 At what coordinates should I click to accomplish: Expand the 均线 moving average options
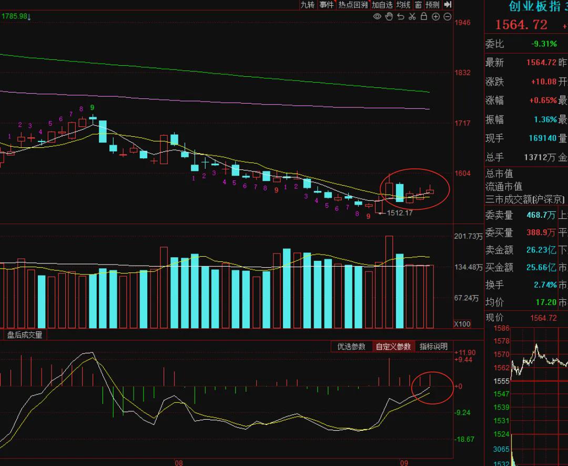403,5
